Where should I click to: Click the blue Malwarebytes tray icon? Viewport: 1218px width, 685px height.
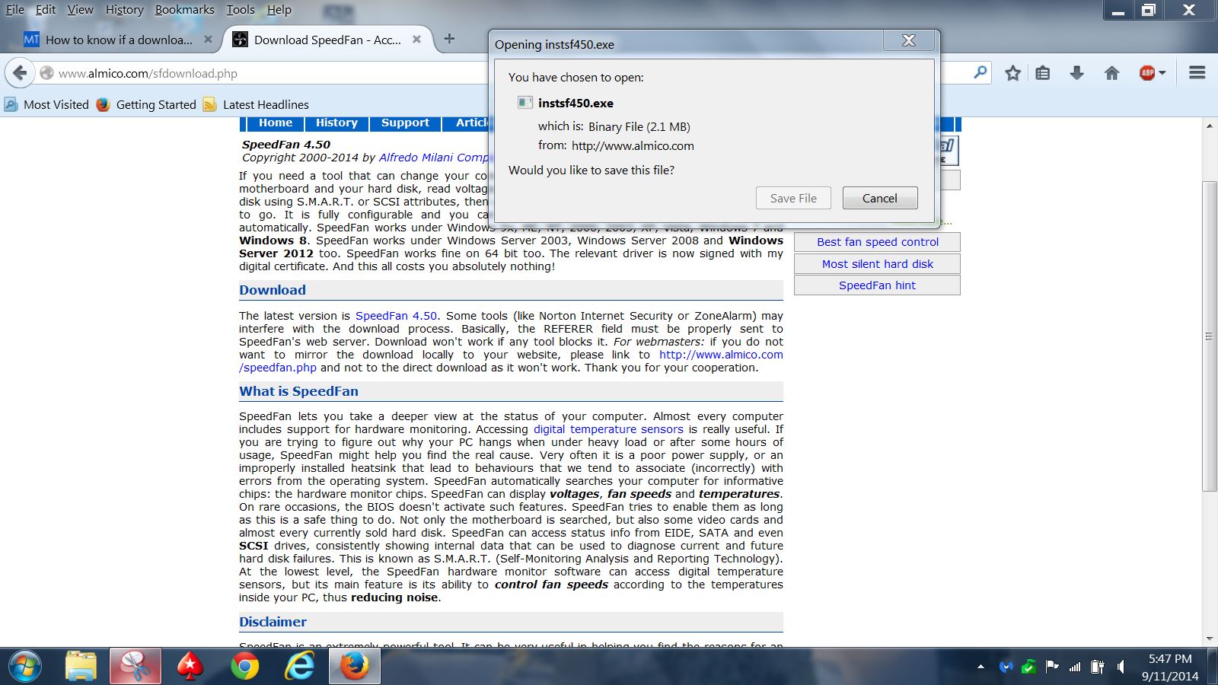pos(1006,667)
